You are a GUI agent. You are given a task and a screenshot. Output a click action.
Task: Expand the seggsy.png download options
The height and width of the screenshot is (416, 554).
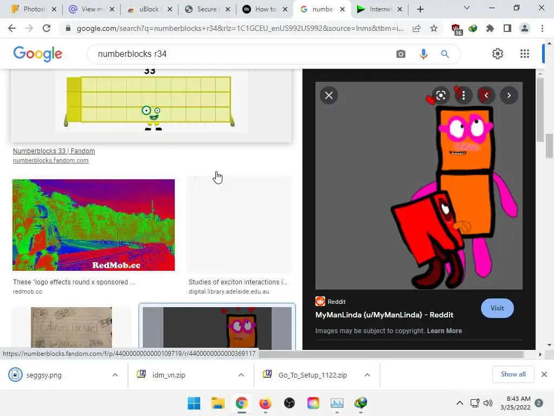click(115, 375)
